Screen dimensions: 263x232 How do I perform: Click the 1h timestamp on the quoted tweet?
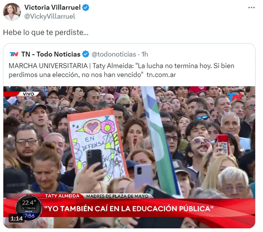(x=145, y=54)
